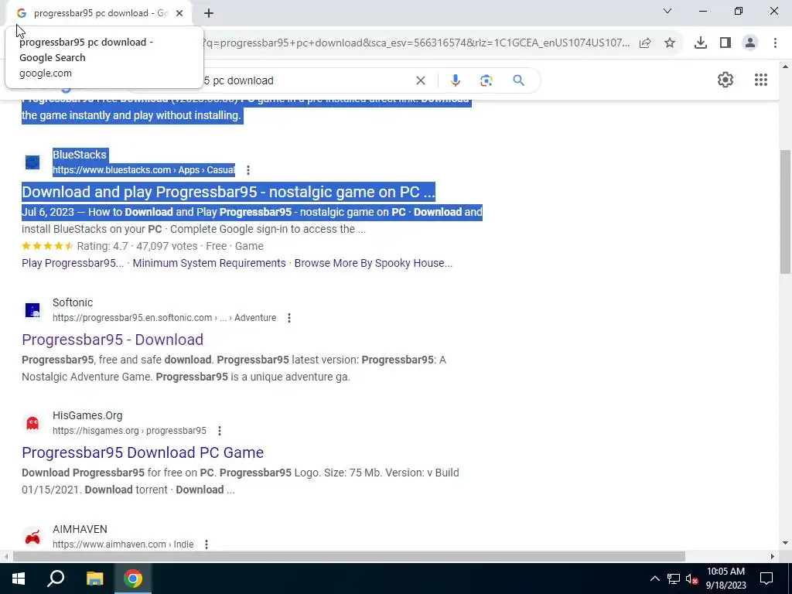Open the Google apps grid
Image resolution: width=792 pixels, height=594 pixels.
(761, 80)
